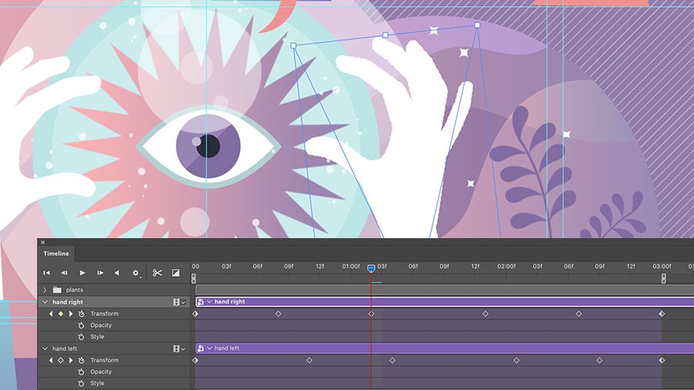
Task: Open the hand right clip dropdown arrow
Action: click(209, 301)
